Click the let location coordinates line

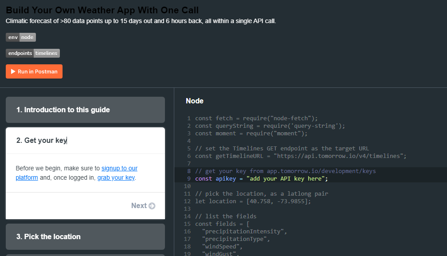(x=253, y=201)
